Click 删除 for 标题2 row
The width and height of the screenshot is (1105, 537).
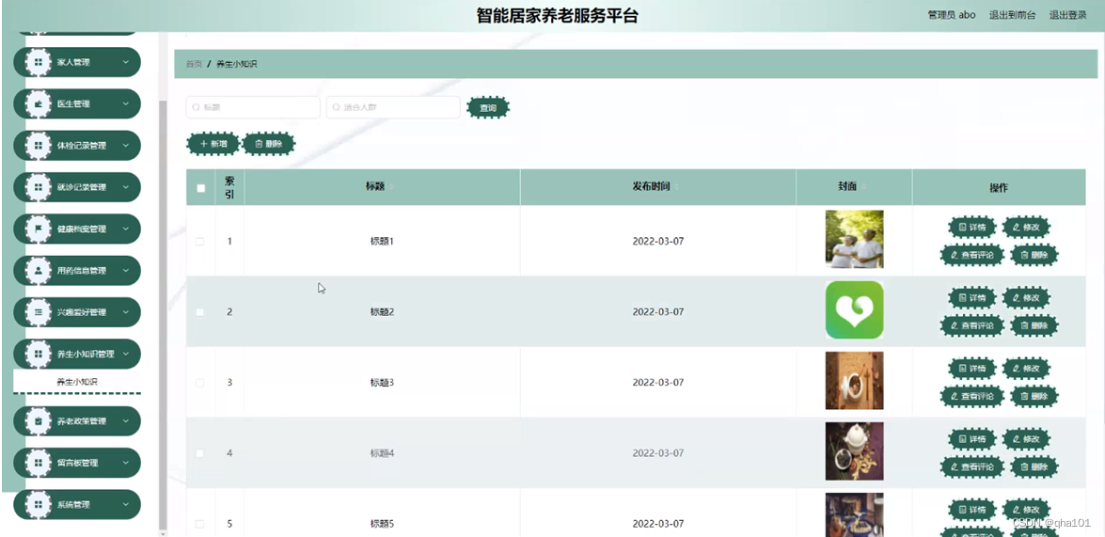click(1034, 325)
